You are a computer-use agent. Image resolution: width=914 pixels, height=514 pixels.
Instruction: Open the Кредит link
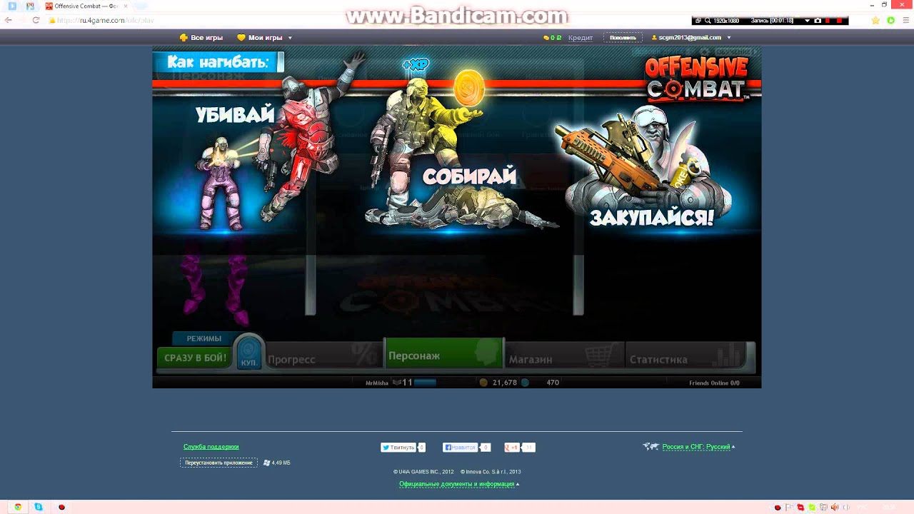[581, 38]
